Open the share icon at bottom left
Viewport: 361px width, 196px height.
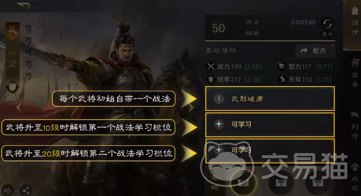tap(26, 190)
